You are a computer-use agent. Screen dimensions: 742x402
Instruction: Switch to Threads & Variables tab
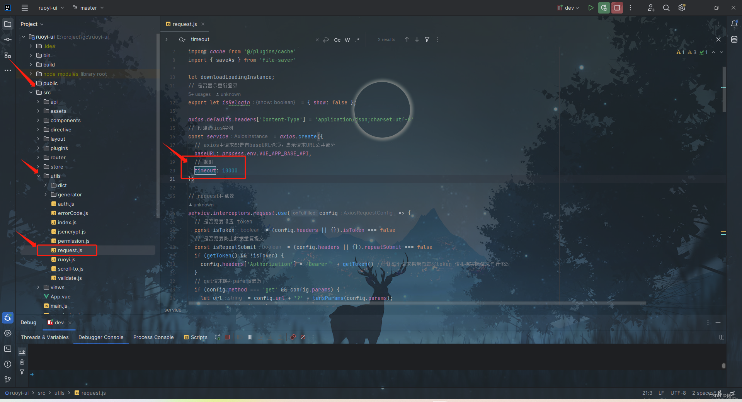click(45, 337)
